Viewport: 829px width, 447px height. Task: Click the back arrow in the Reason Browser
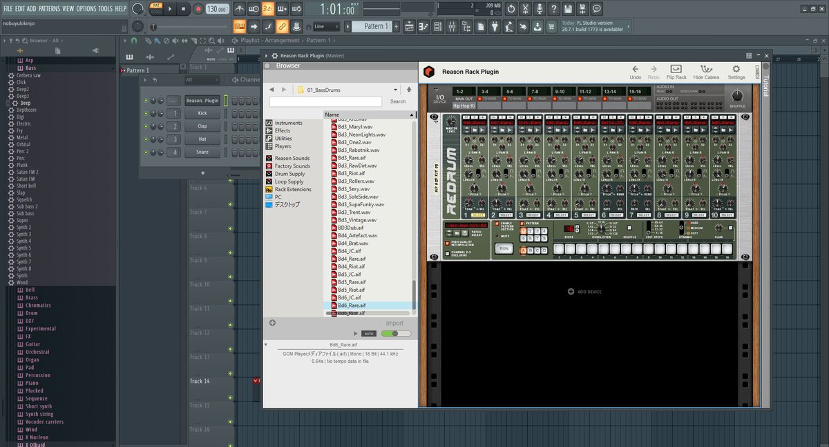tap(271, 90)
